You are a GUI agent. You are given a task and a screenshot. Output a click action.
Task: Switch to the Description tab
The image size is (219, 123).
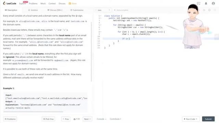[11, 10]
